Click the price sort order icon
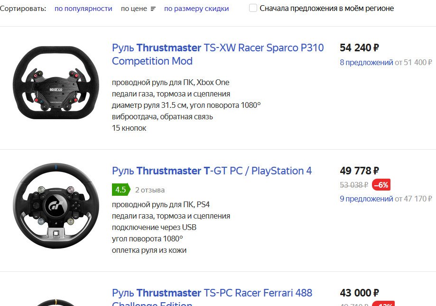Viewport: 436px width, 306px height. pos(153,9)
